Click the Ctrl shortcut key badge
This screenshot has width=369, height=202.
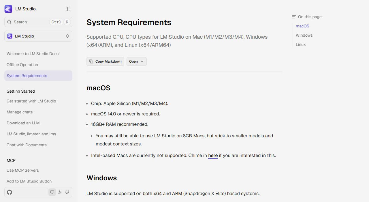point(56,22)
